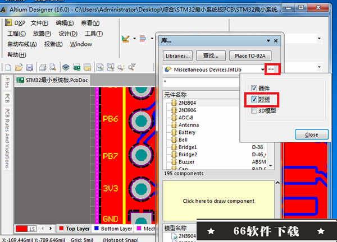Open the second right toolbar dropdown arrow
Image resolution: width=337 pixels, height=242 pixels.
tap(319, 67)
